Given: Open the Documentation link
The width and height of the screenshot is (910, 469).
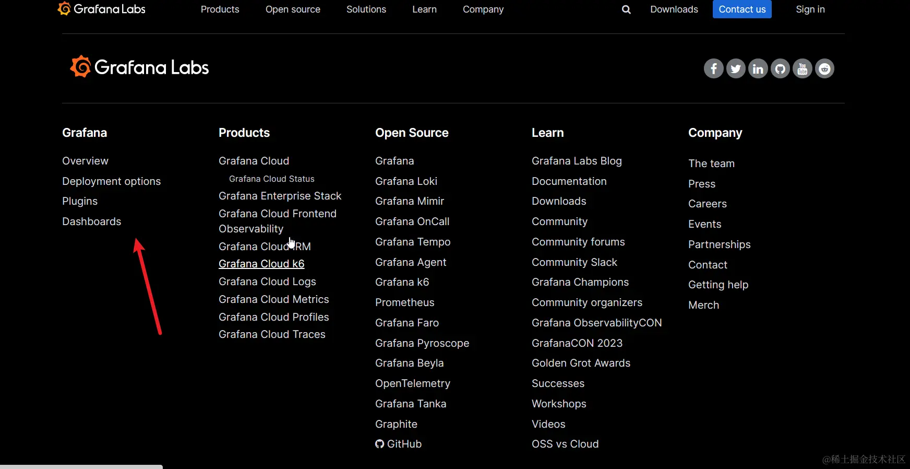Looking at the screenshot, I should pyautogui.click(x=569, y=181).
